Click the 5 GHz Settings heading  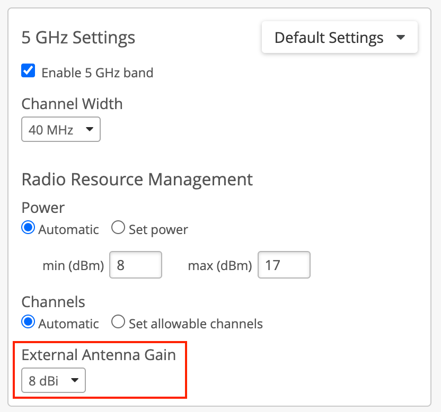point(78,38)
